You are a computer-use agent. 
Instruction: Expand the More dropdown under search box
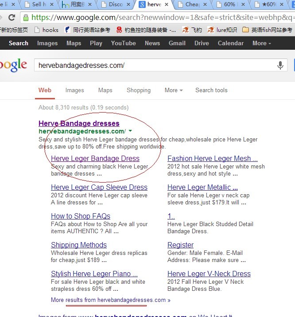(174, 90)
